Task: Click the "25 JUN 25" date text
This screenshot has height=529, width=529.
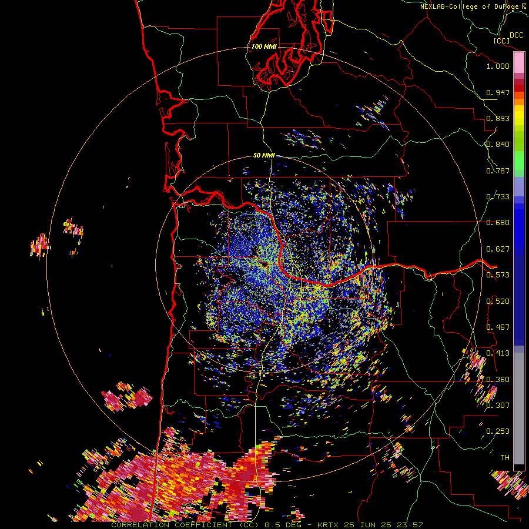Action: click(368, 525)
